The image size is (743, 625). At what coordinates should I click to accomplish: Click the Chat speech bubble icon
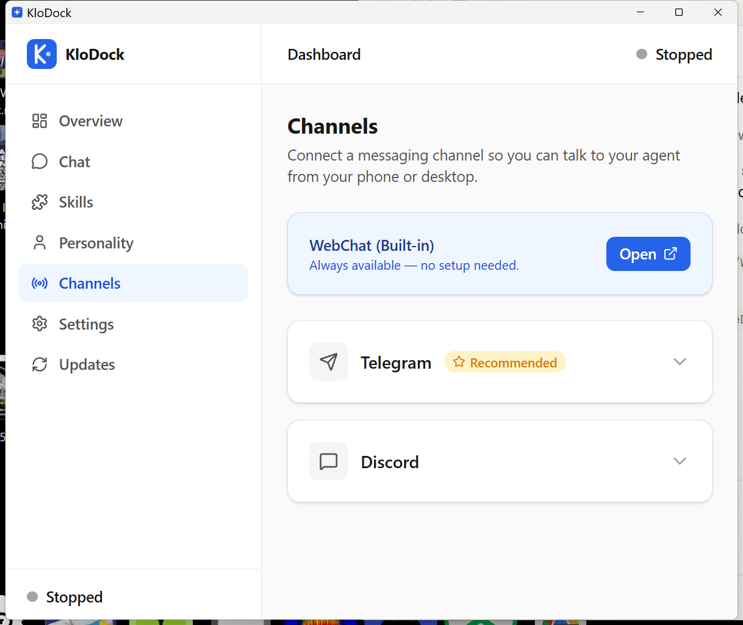click(x=39, y=161)
